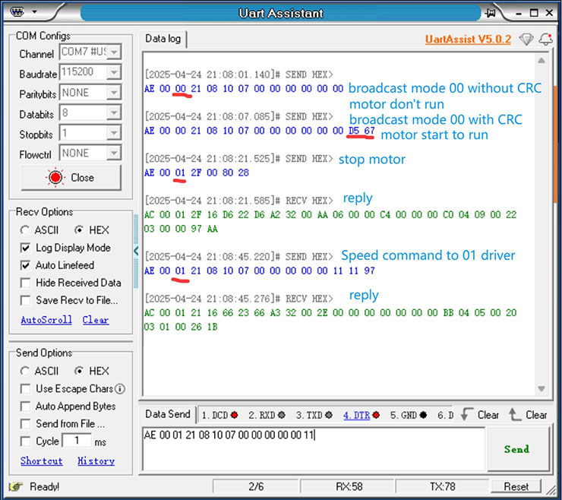Click the 2. RXD signal indicator
The width and height of the screenshot is (562, 500).
pyautogui.click(x=267, y=416)
